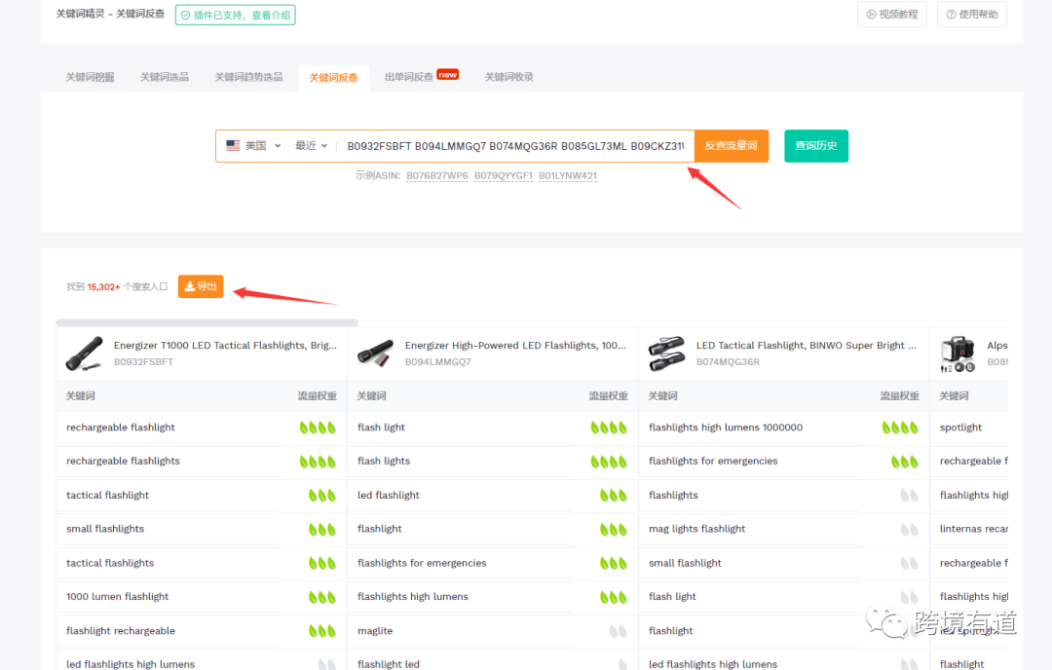Click keyword 'small flashlights'
The image size is (1052, 670).
pyautogui.click(x=105, y=529)
